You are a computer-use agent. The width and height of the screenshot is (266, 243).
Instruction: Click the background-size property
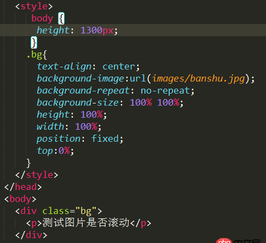[78, 103]
